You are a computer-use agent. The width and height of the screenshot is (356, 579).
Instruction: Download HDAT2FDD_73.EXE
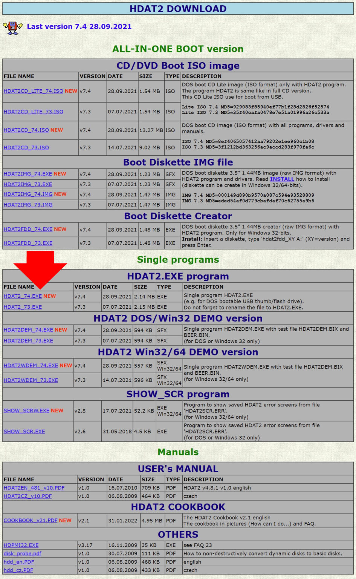click(x=28, y=243)
